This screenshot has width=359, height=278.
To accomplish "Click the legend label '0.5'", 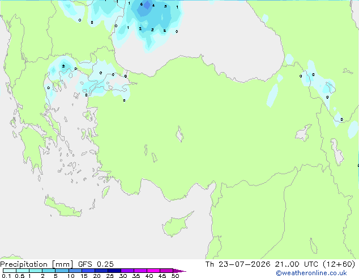I will (20, 276).
